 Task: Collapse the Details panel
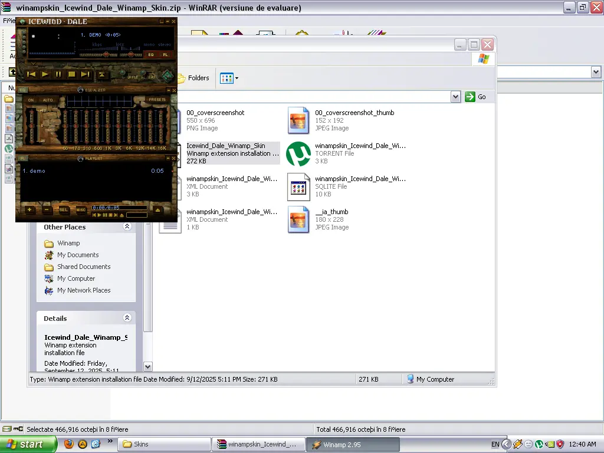(x=127, y=318)
